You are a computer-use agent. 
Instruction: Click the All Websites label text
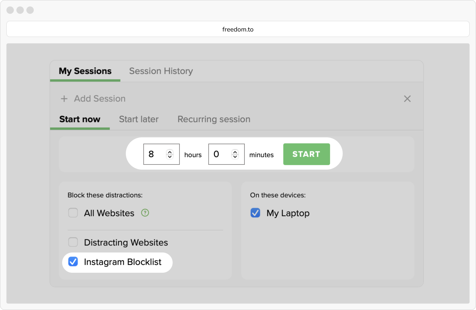coord(109,213)
